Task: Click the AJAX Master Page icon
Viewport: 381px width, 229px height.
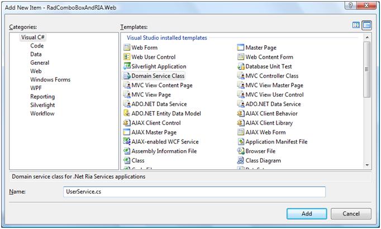Action: coord(127,132)
